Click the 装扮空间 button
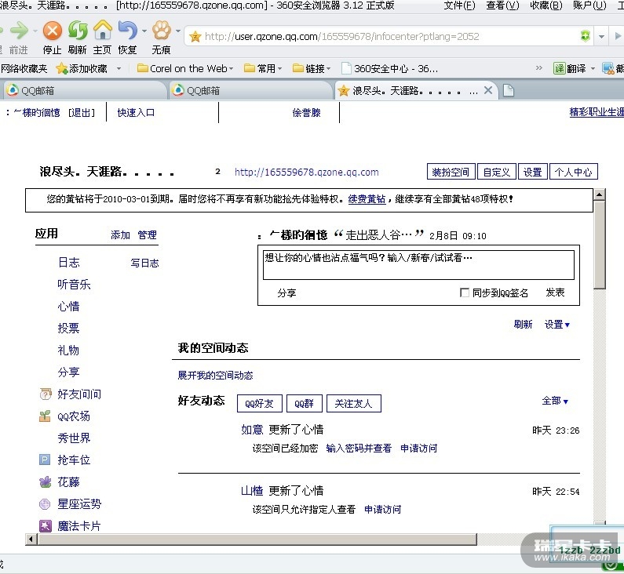This screenshot has height=574, width=624. pyautogui.click(x=451, y=172)
